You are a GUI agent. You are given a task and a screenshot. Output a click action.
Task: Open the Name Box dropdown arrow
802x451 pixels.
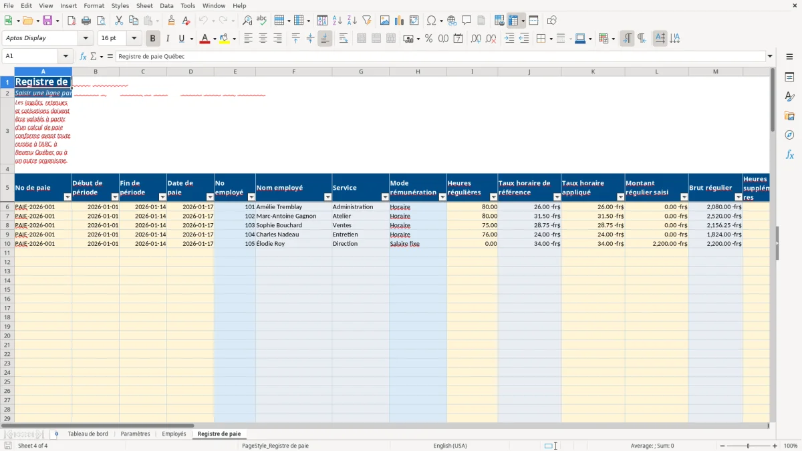(x=65, y=57)
